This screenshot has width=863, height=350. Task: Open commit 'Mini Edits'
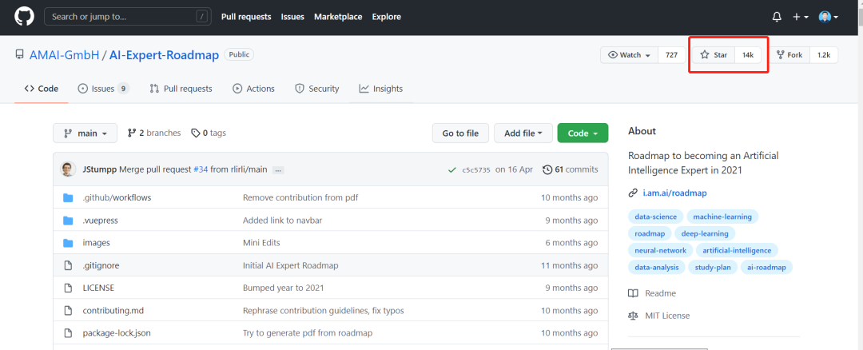[x=261, y=243]
